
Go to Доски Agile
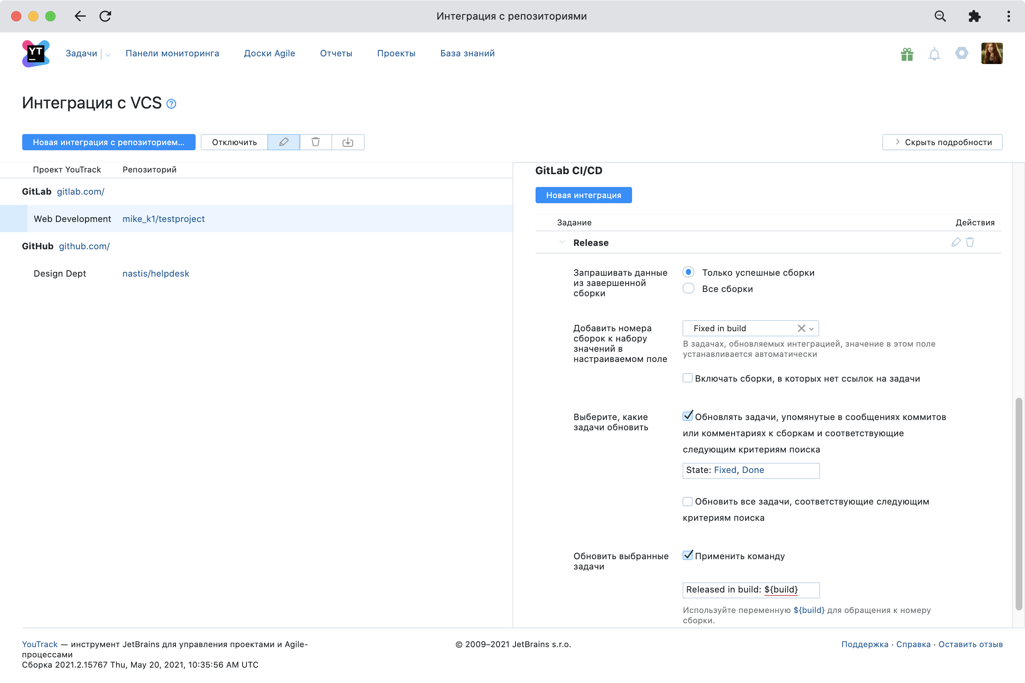269,53
